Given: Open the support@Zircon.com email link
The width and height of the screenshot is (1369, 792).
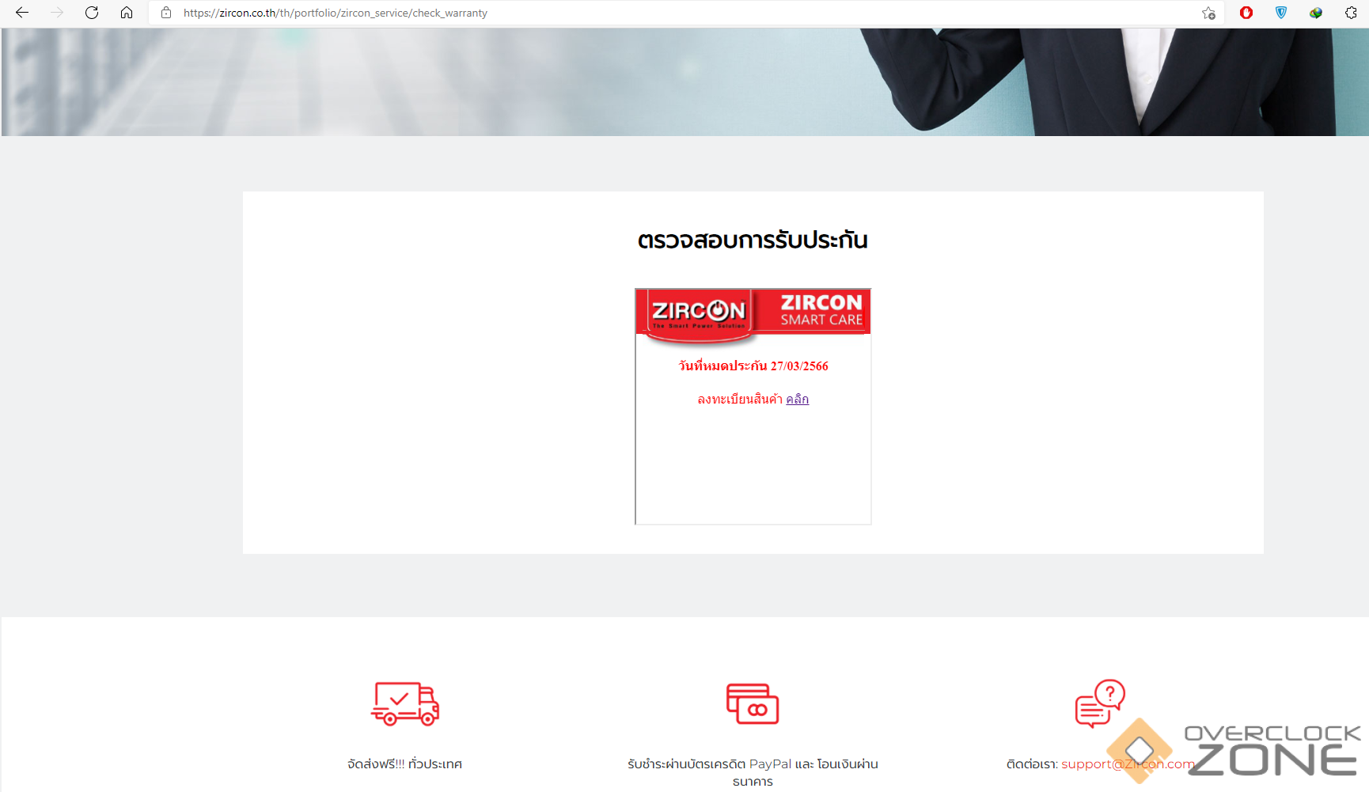Looking at the screenshot, I should [x=1128, y=764].
